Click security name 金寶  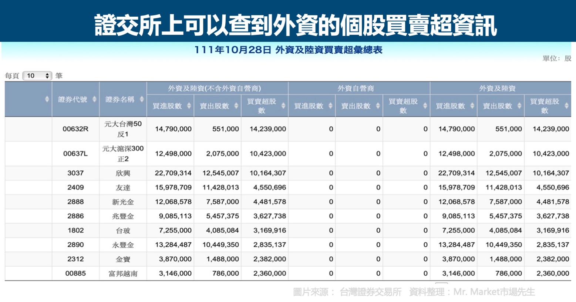123,259
